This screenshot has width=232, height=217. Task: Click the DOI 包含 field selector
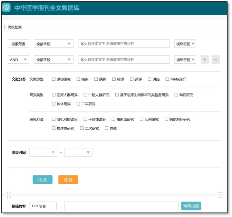43,206
